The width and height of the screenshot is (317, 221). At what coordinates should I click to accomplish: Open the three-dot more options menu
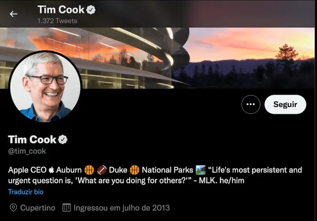point(250,105)
